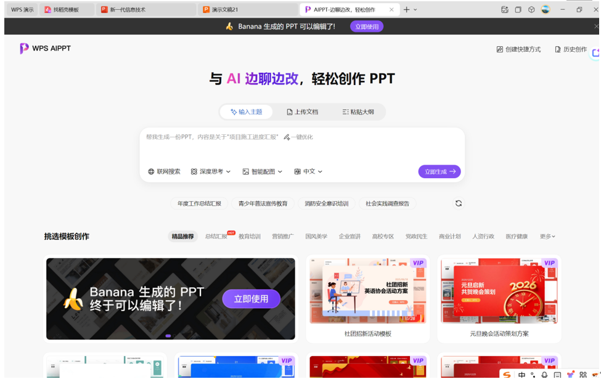The height and width of the screenshot is (379, 601).
Task: Click VIP badge on 社团招新 template
Action: click(418, 263)
